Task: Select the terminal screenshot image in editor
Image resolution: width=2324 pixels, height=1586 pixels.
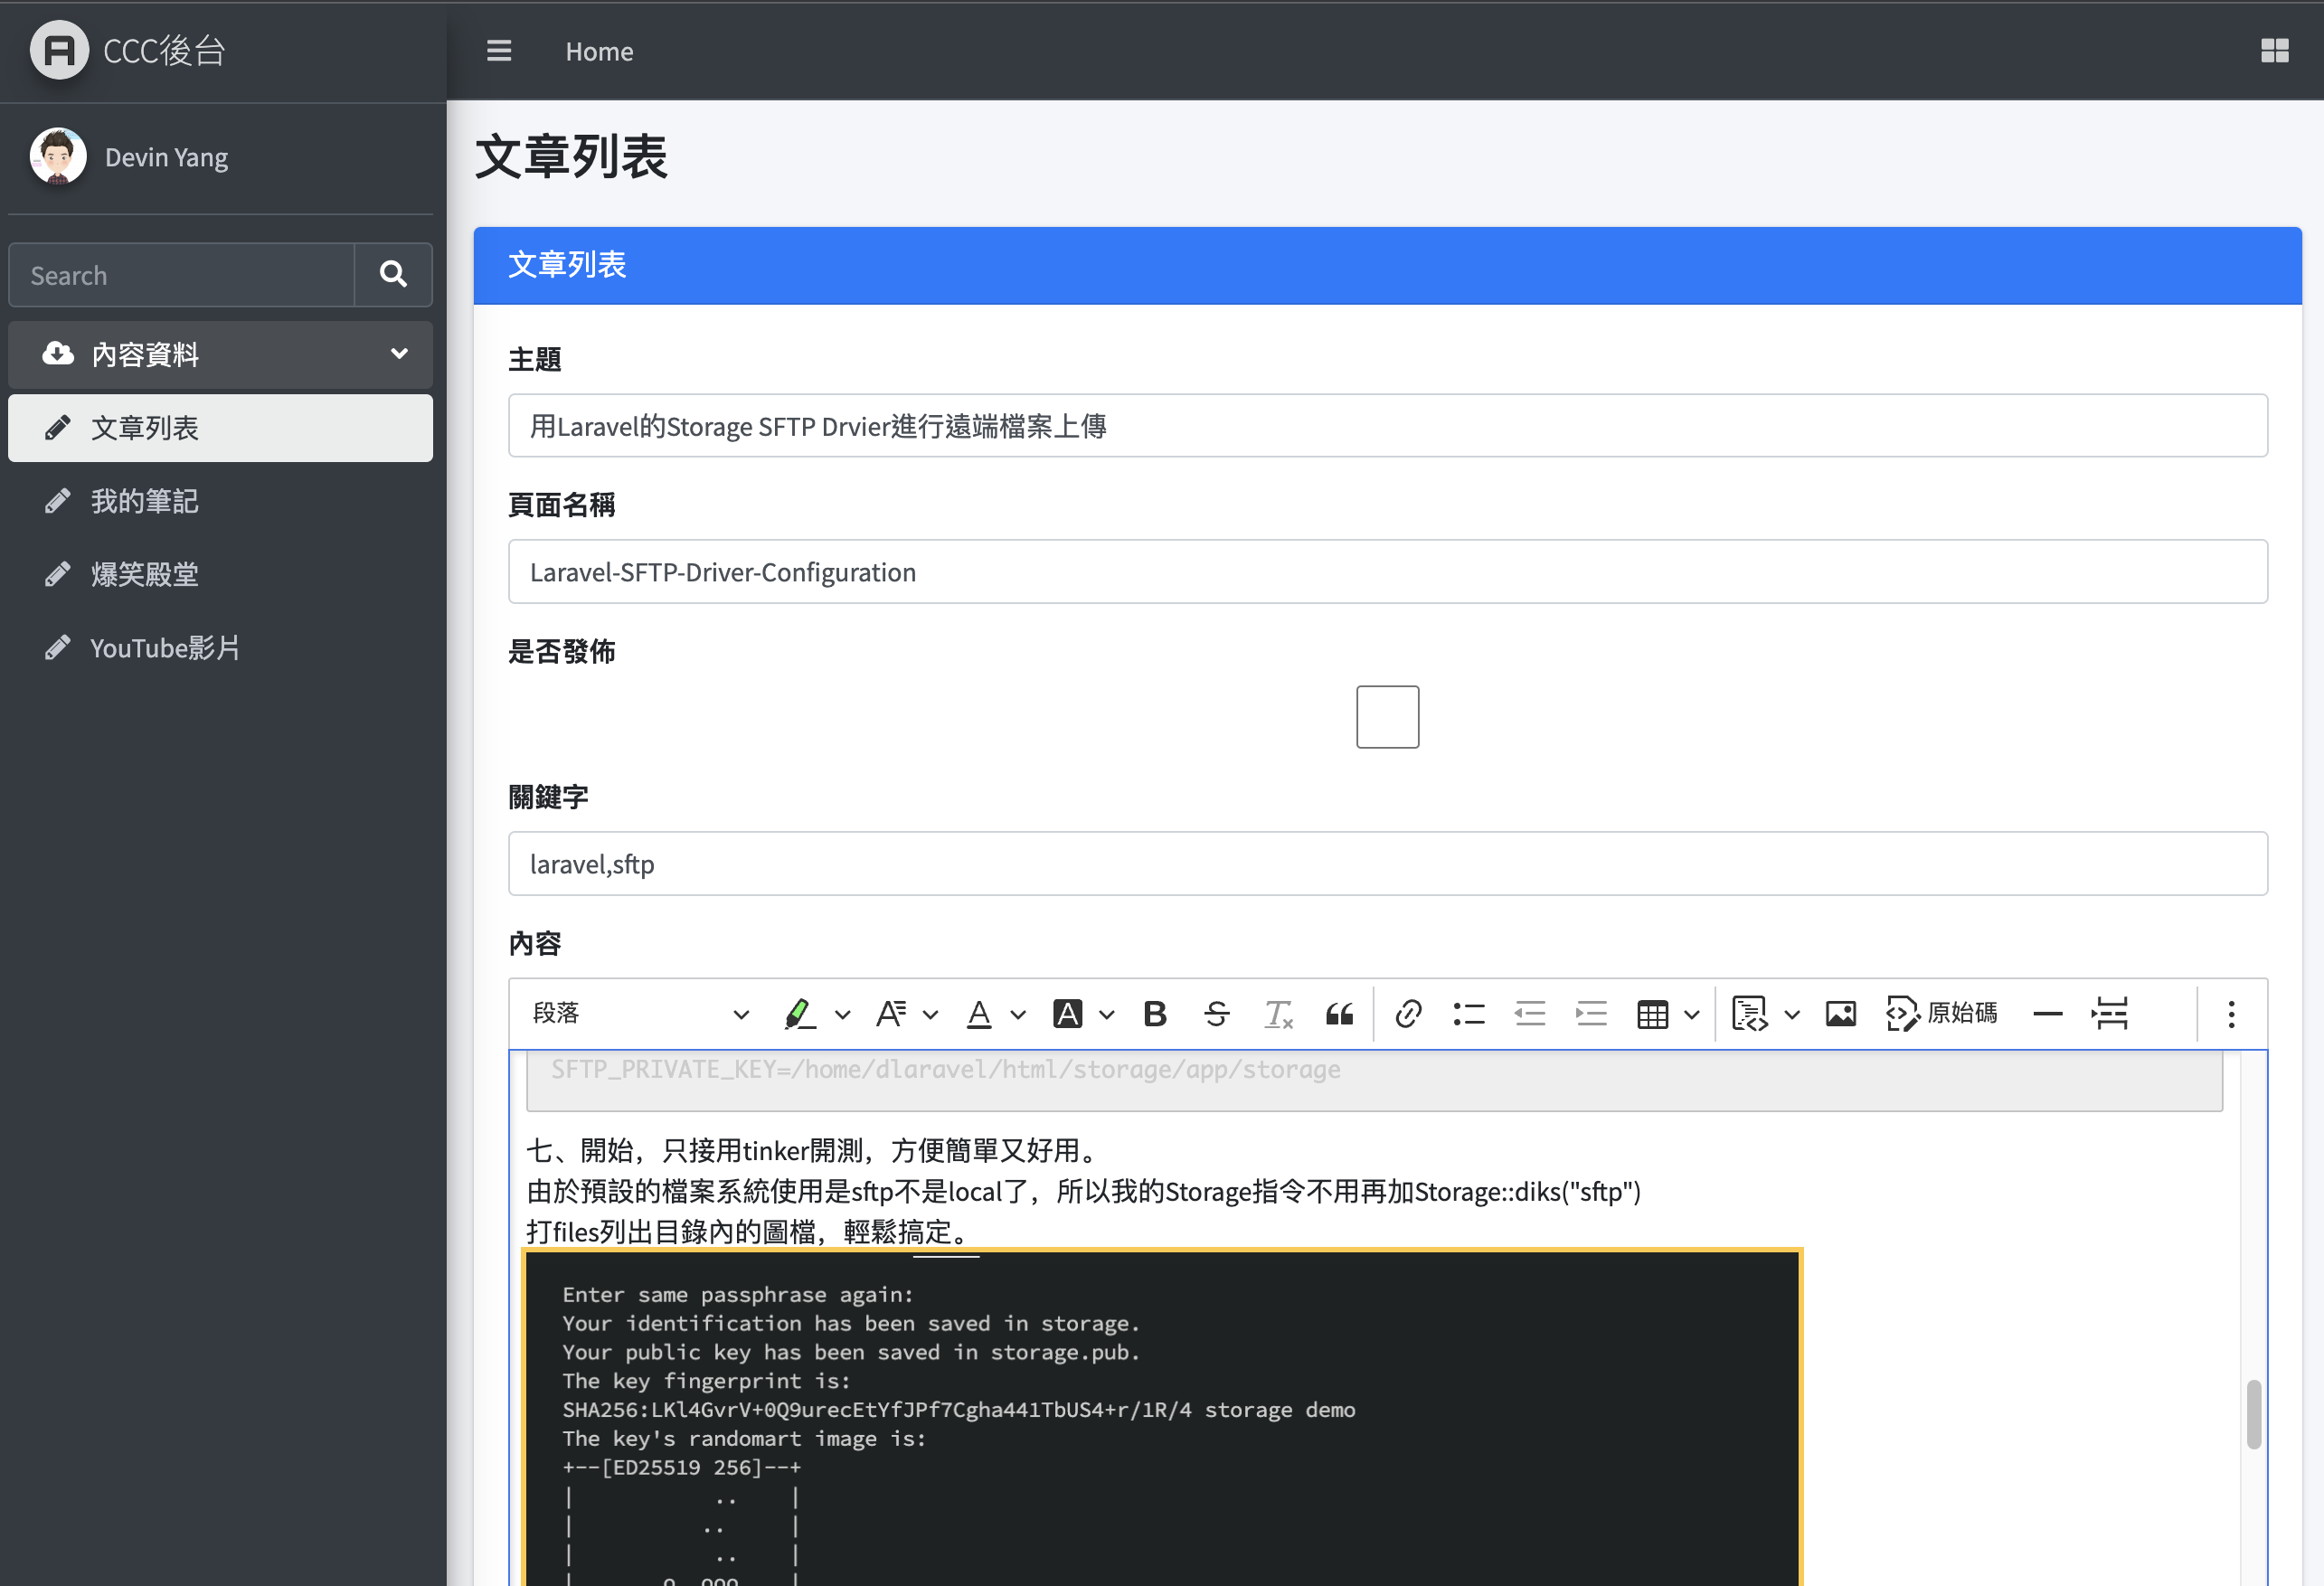Action: 1162,1418
